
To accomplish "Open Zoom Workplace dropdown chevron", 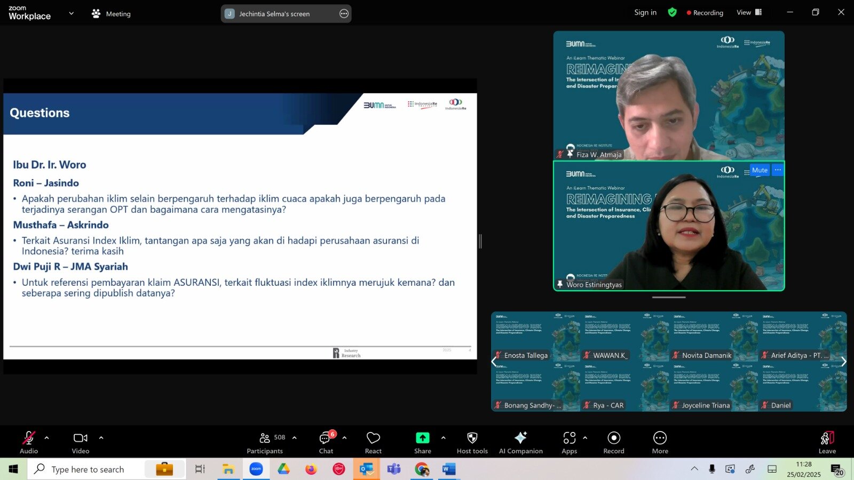I will (71, 13).
